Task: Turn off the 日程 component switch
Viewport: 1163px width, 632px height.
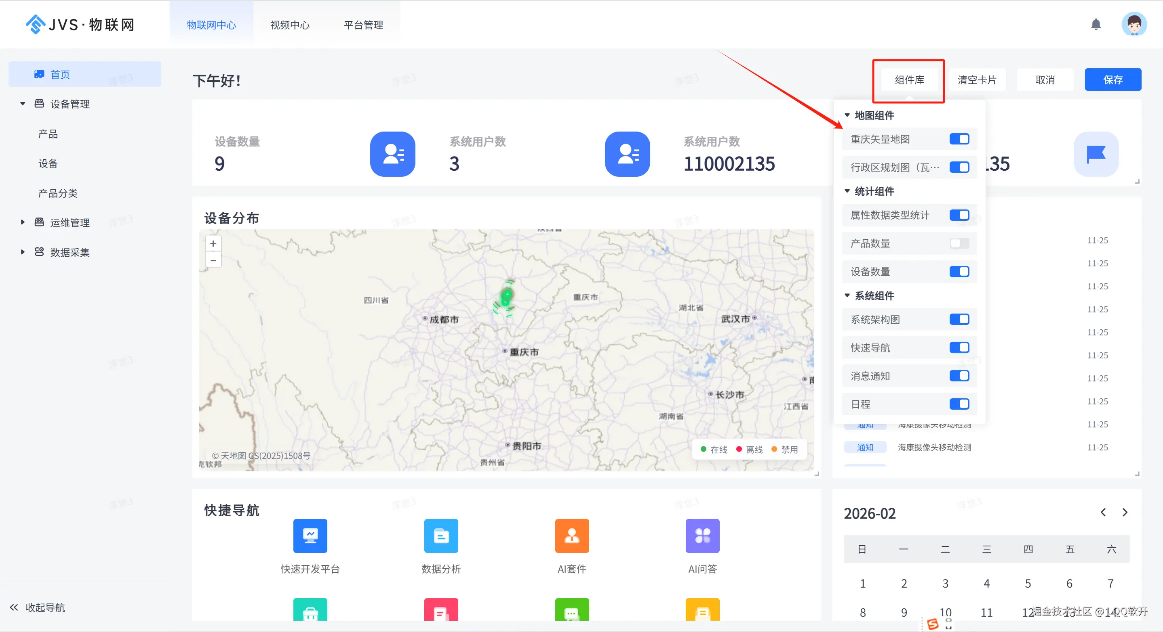Action: point(959,404)
